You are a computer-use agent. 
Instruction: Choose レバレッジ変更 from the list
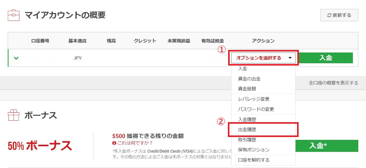click(254, 99)
